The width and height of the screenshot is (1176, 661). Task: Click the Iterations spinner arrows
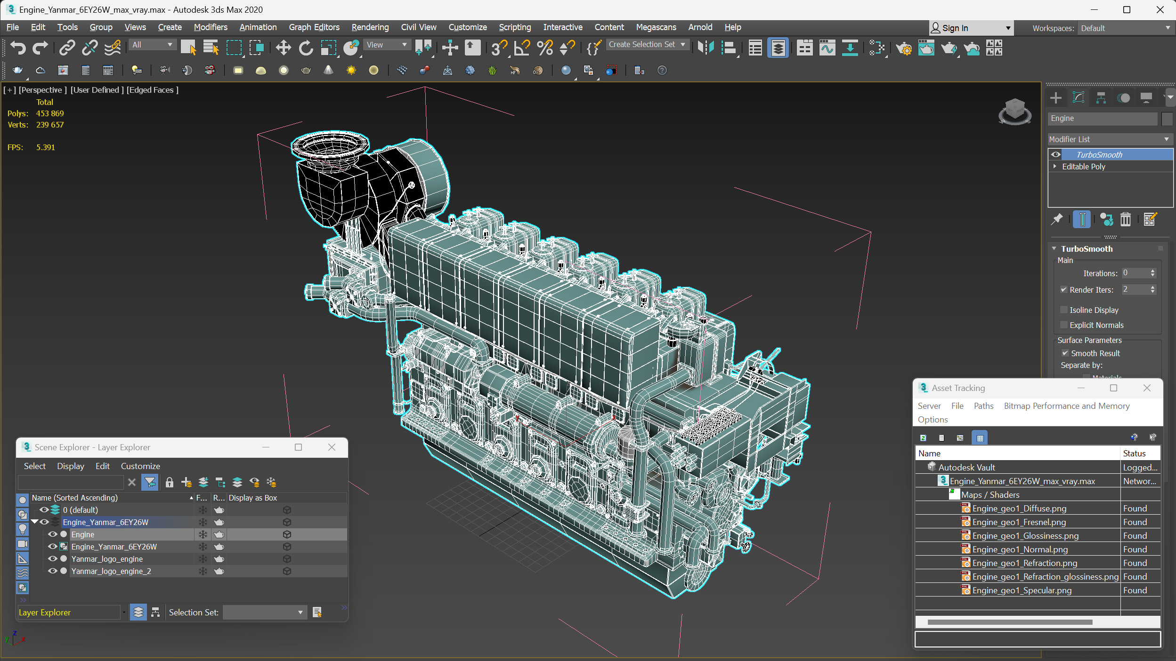[1152, 273]
